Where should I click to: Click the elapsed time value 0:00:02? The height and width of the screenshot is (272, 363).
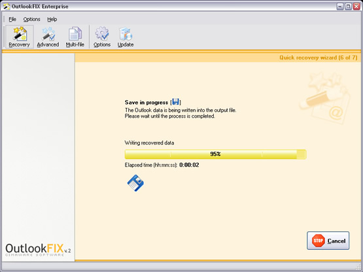click(189, 165)
